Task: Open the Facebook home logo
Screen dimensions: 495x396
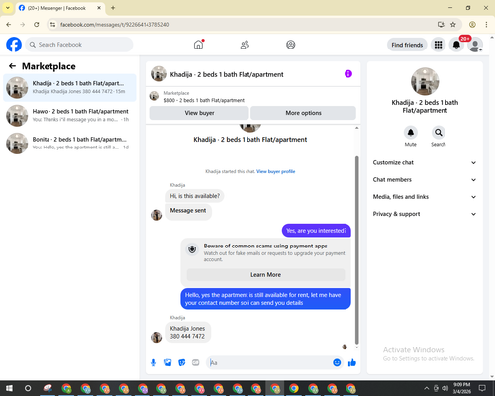Action: tap(14, 45)
